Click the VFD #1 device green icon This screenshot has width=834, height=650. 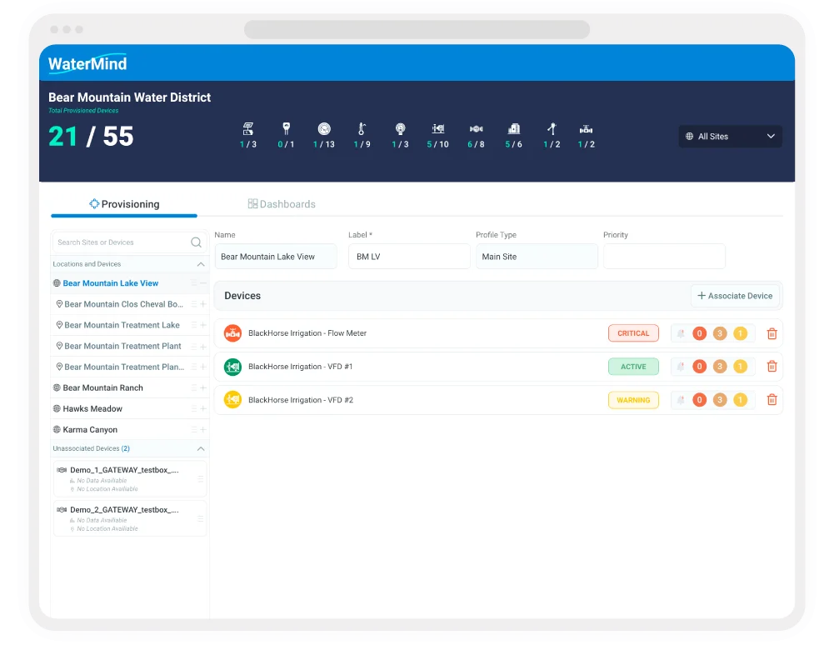click(x=232, y=367)
